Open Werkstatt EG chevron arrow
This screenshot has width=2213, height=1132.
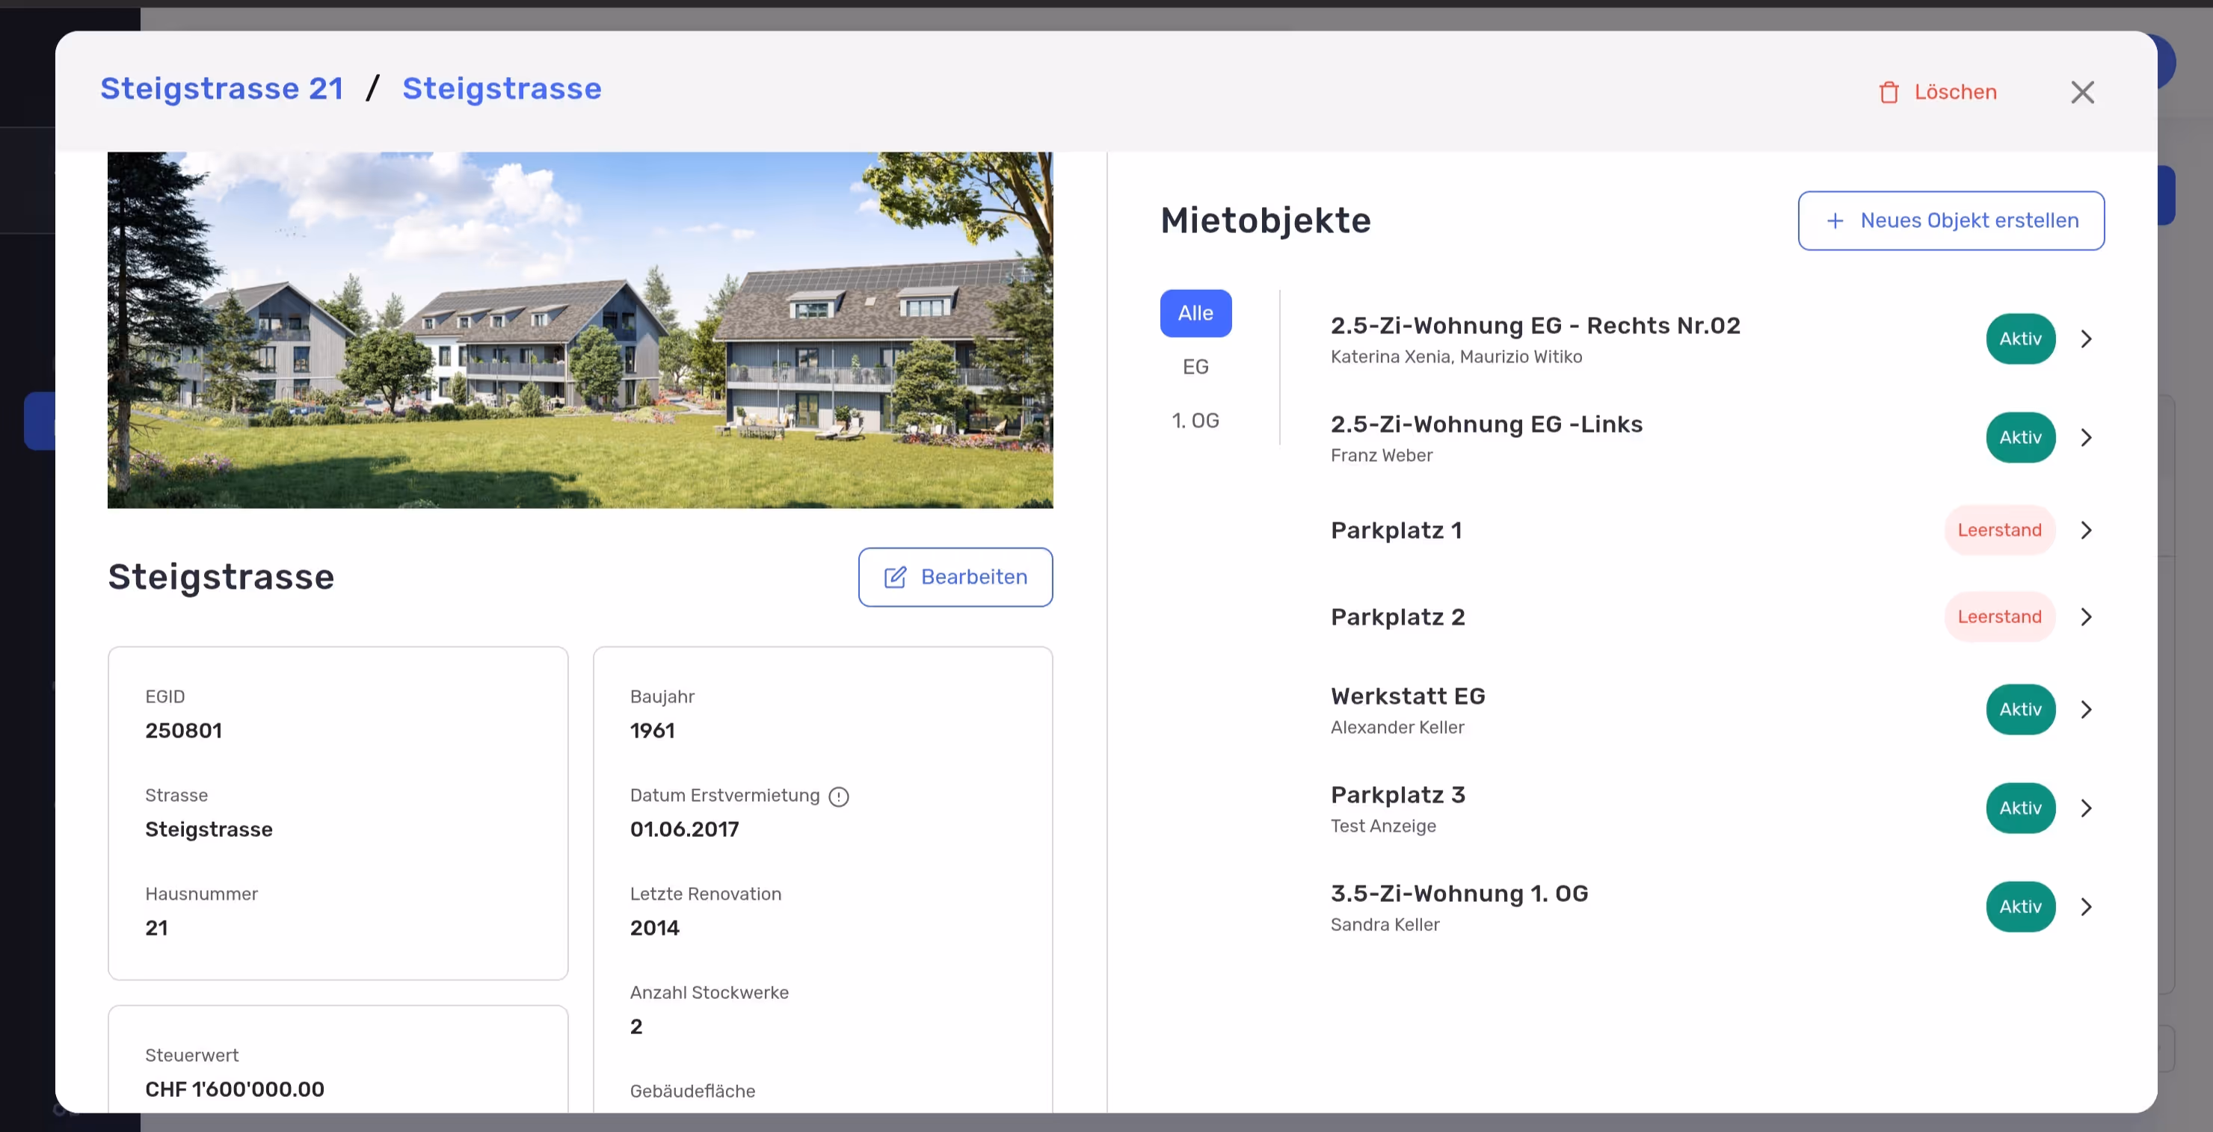2086,709
